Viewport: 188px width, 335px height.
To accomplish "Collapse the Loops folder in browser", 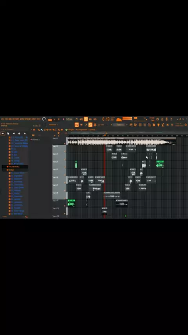I will click(11, 170).
